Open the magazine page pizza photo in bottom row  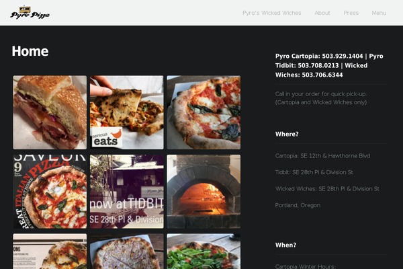click(x=50, y=252)
